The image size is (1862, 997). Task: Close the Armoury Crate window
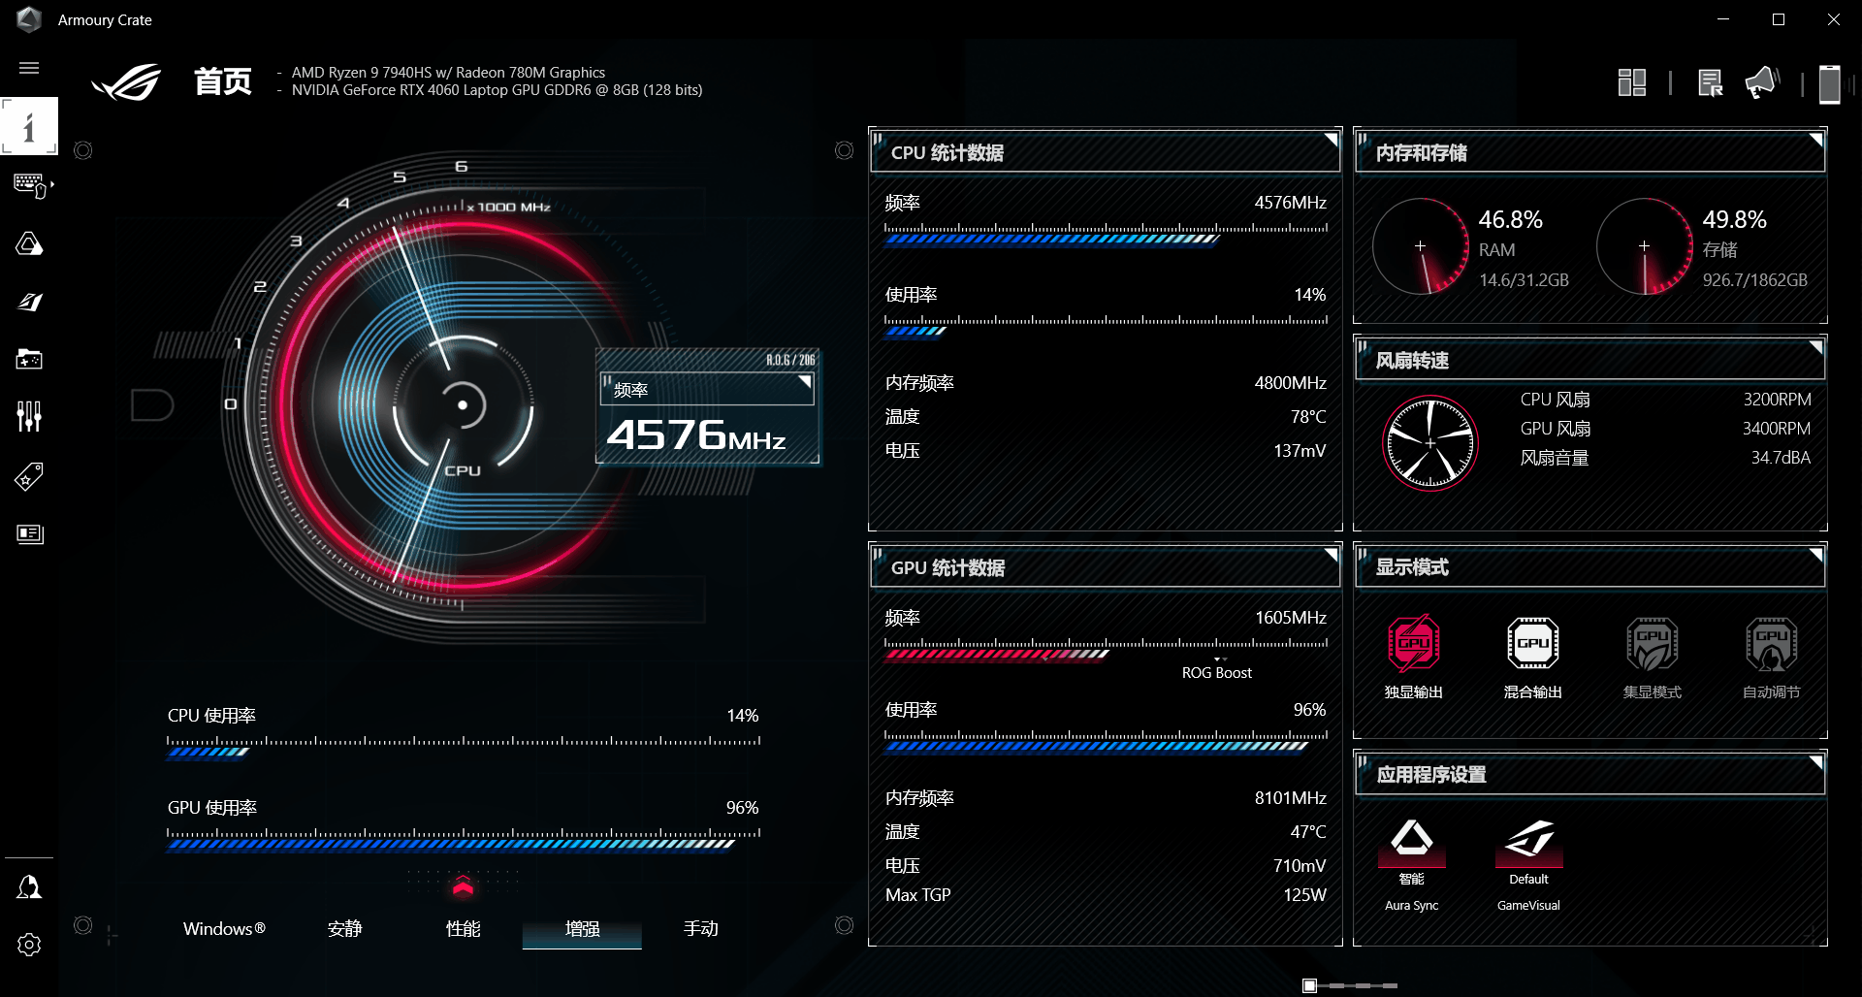tap(1834, 19)
